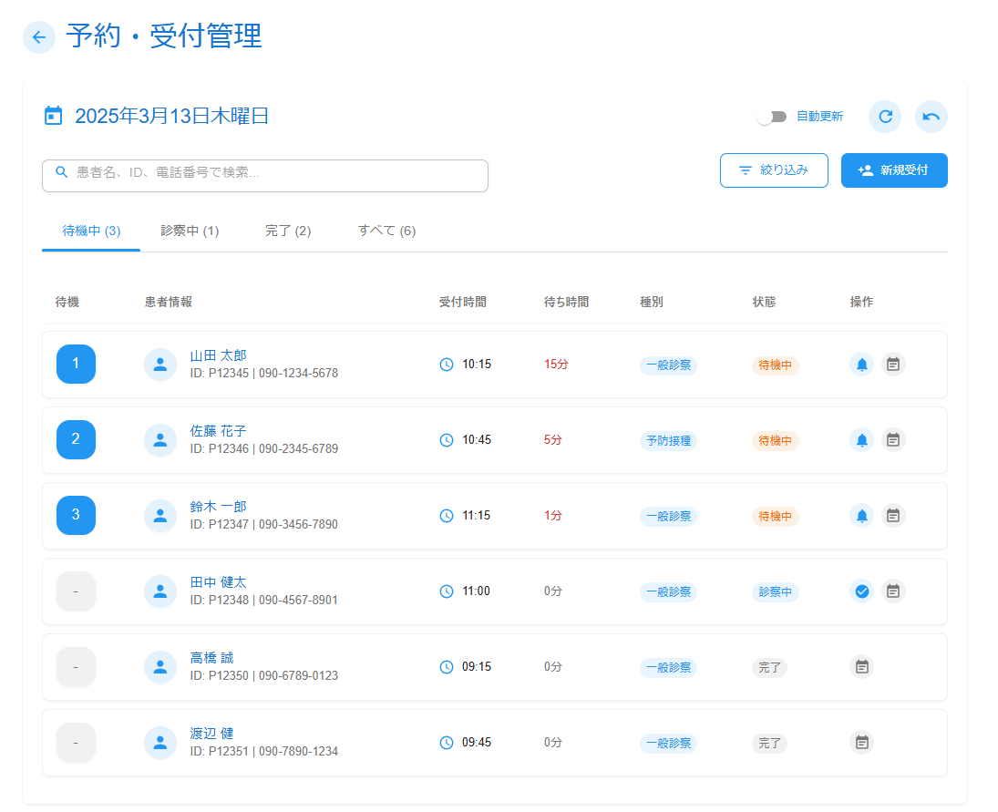
Task: Click the 種別 column header
Action: (x=652, y=303)
